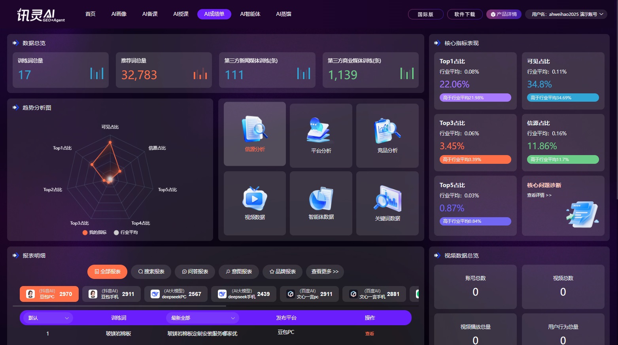Click the 竞品分析 competitor analysis icon

(387, 131)
